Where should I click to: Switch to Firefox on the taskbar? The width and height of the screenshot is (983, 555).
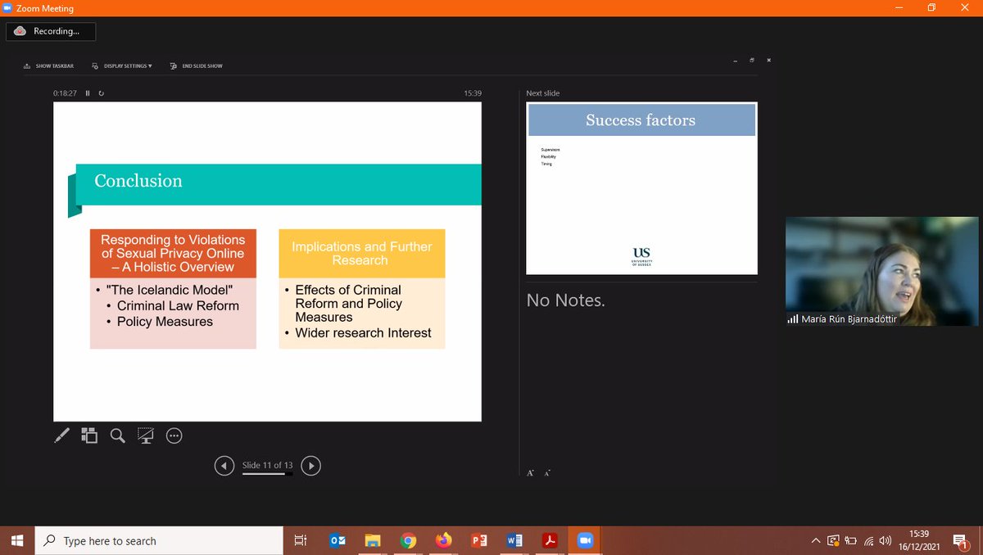[x=444, y=540]
